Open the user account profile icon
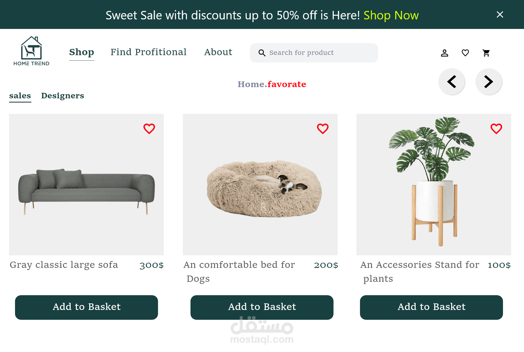Screen dimensions: 524x352 pyautogui.click(x=445, y=53)
